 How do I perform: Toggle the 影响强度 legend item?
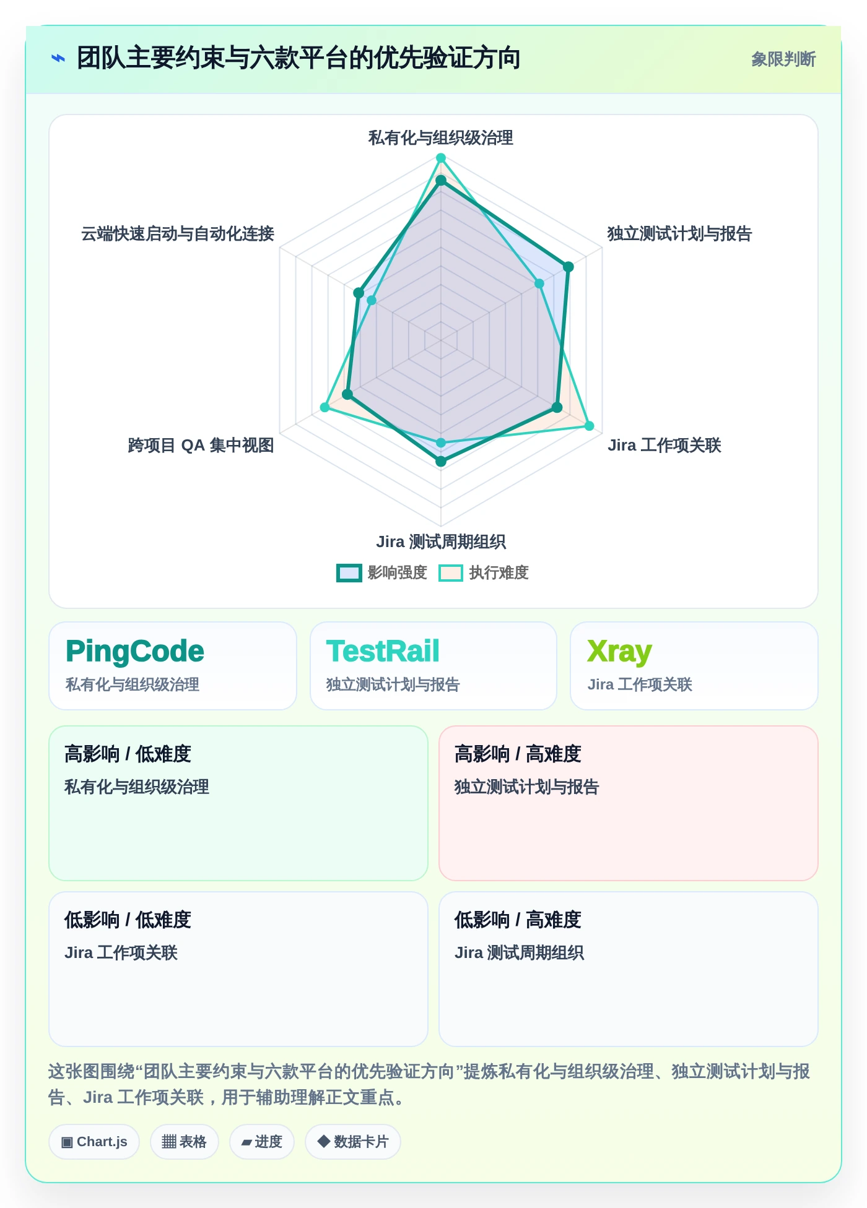(x=382, y=573)
